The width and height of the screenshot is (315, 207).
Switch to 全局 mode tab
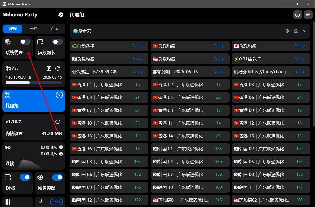pyautogui.click(x=33, y=29)
